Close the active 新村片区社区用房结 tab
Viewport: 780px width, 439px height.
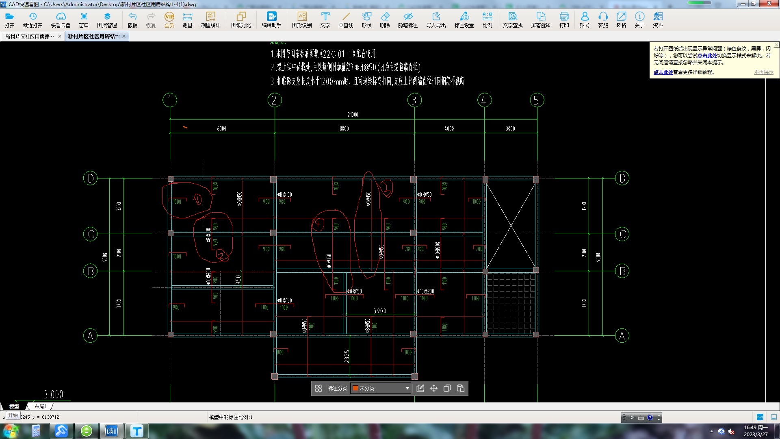pos(124,36)
